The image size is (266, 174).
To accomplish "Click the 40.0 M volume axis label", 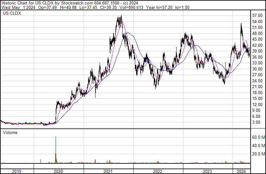I will [x=258, y=145].
